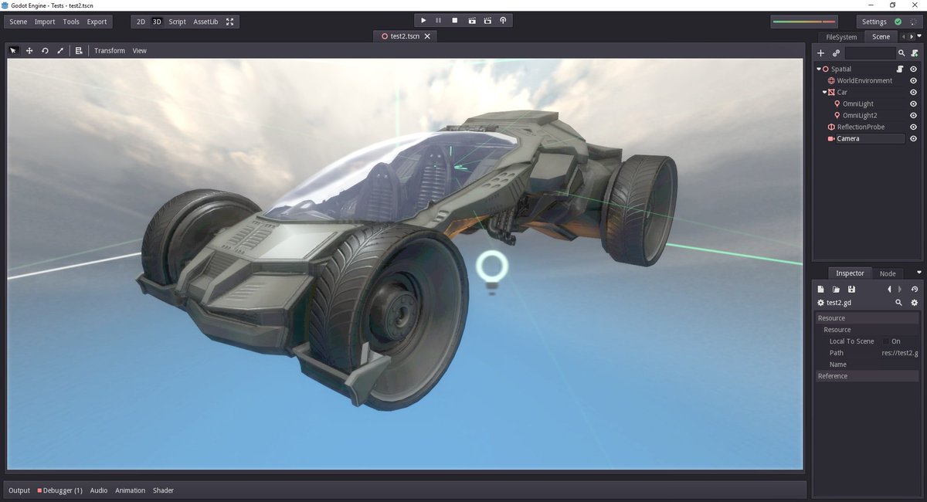Play the scene with the play button
927x502 pixels.
[423, 20]
